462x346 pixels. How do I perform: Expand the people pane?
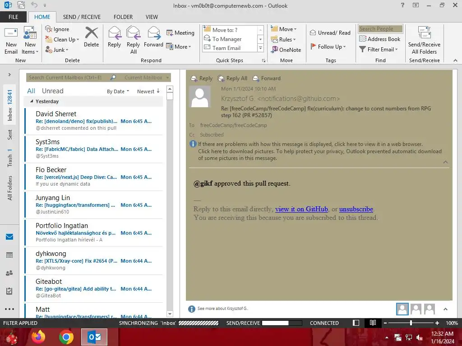(445, 309)
